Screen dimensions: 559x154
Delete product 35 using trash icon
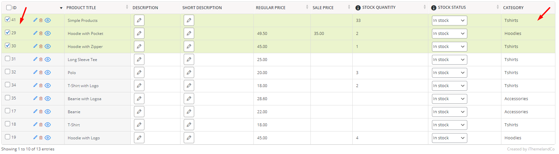tap(41, 99)
